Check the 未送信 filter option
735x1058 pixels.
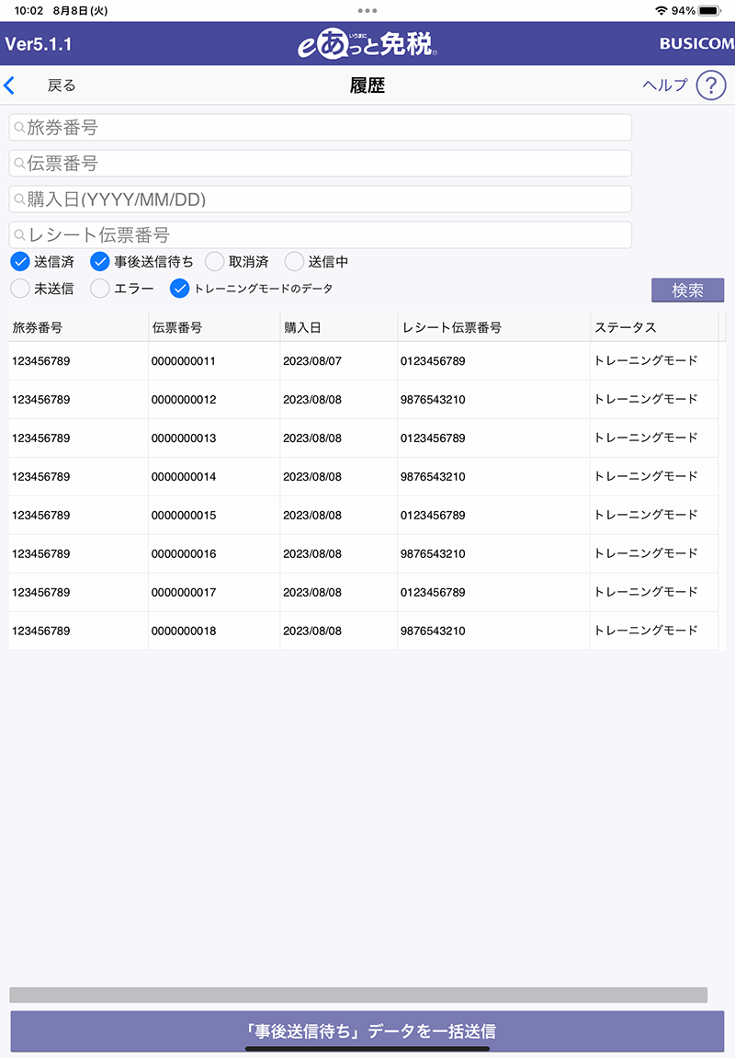(20, 289)
